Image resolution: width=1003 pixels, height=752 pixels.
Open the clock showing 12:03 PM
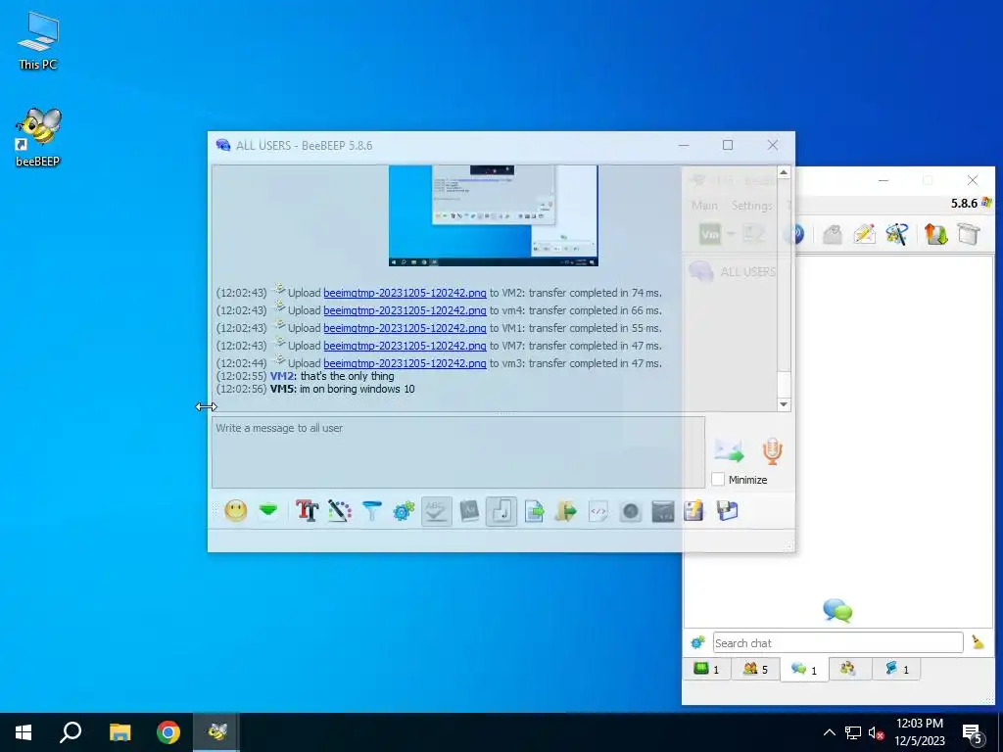(919, 732)
